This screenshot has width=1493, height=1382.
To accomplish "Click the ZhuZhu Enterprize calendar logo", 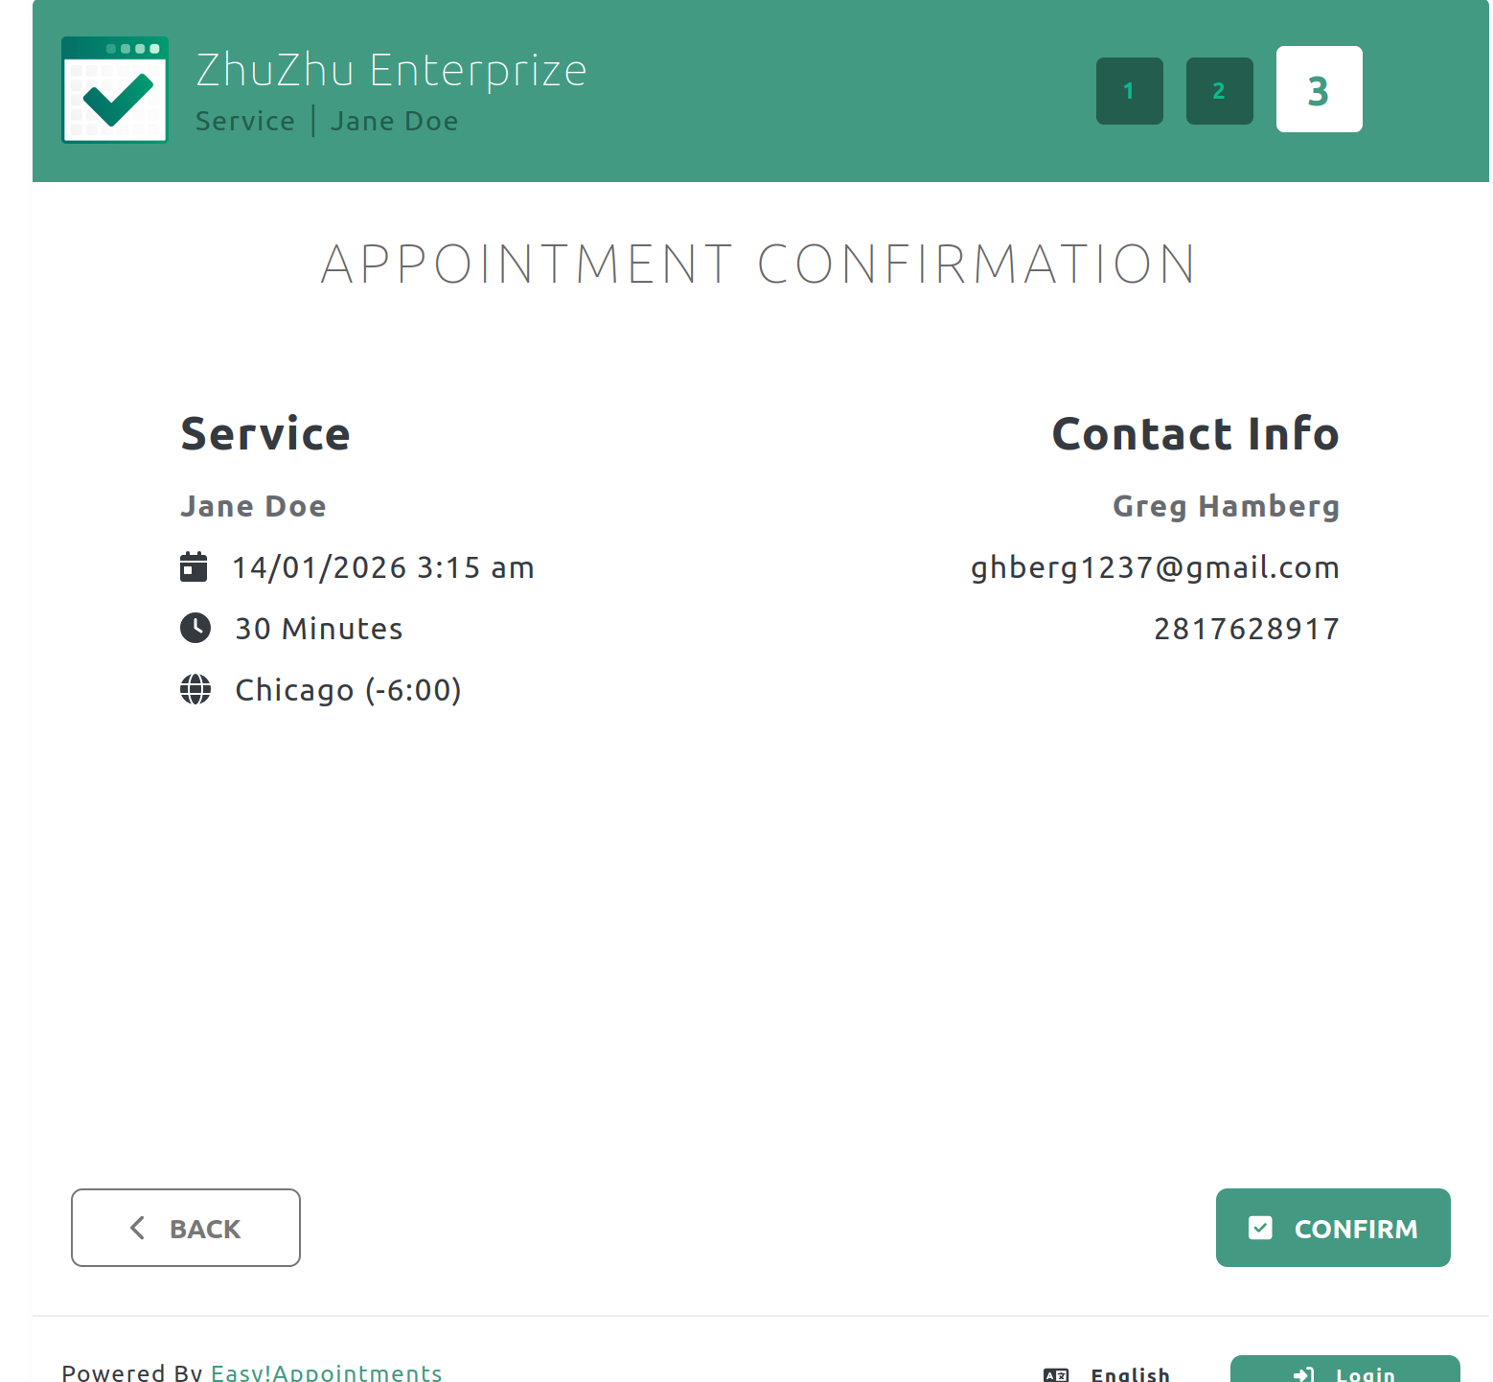I will point(115,90).
